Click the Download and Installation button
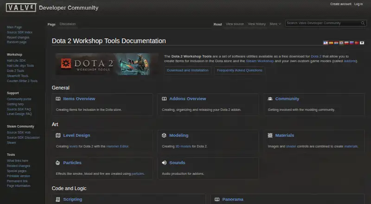 click(188, 70)
